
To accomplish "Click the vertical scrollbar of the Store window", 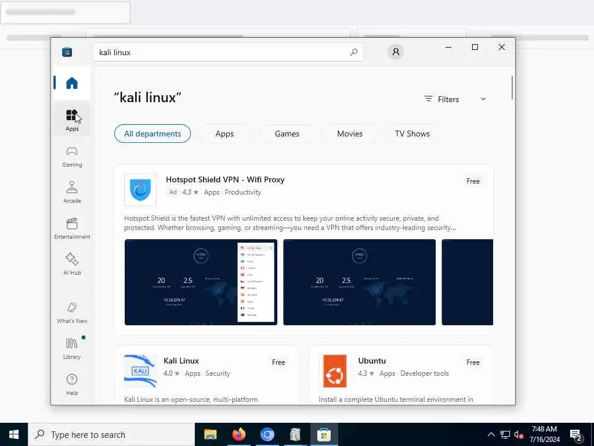I will [512, 88].
